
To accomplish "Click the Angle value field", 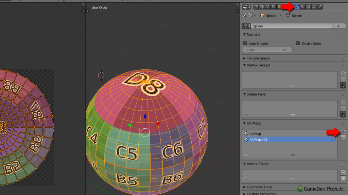I will coord(267,50).
